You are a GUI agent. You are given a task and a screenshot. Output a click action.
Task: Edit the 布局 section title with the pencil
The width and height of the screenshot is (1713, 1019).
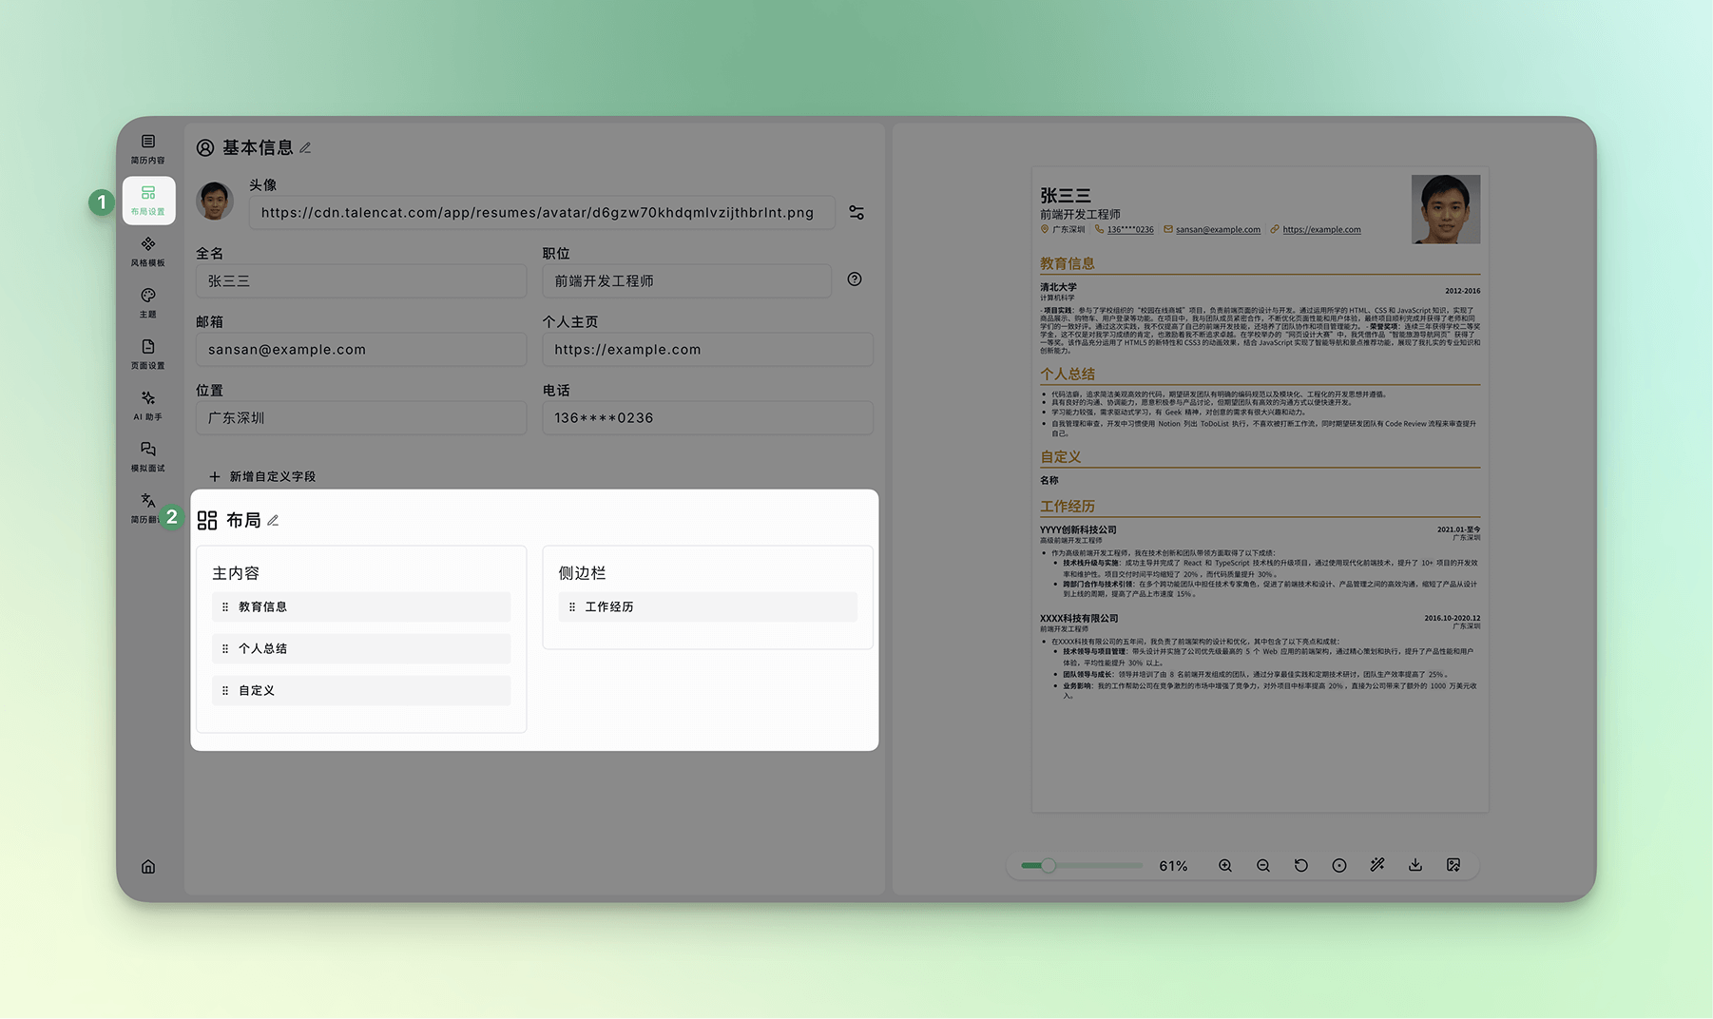(x=274, y=521)
